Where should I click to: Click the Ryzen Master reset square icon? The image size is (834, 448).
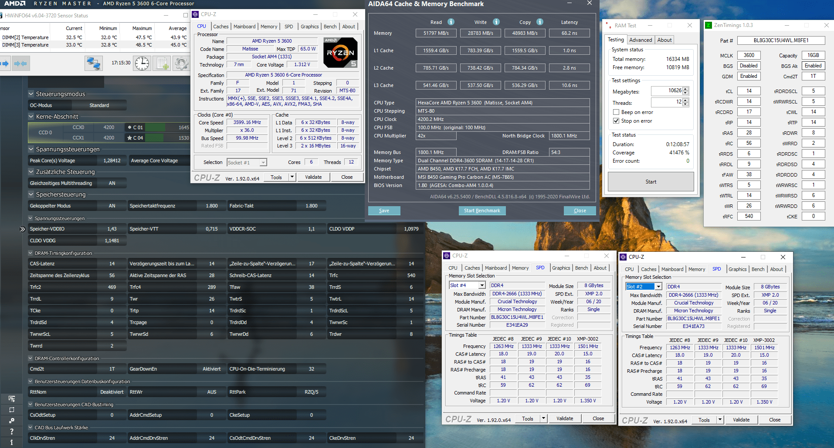pos(12,410)
